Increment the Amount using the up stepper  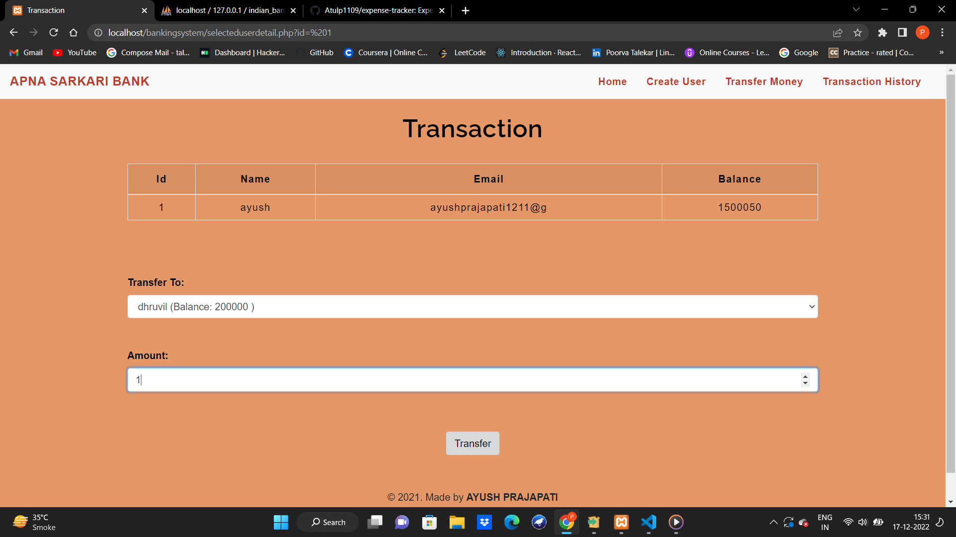[805, 376]
